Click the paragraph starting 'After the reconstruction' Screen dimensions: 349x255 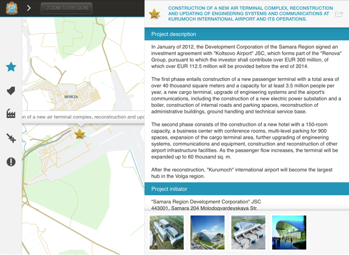242,173
